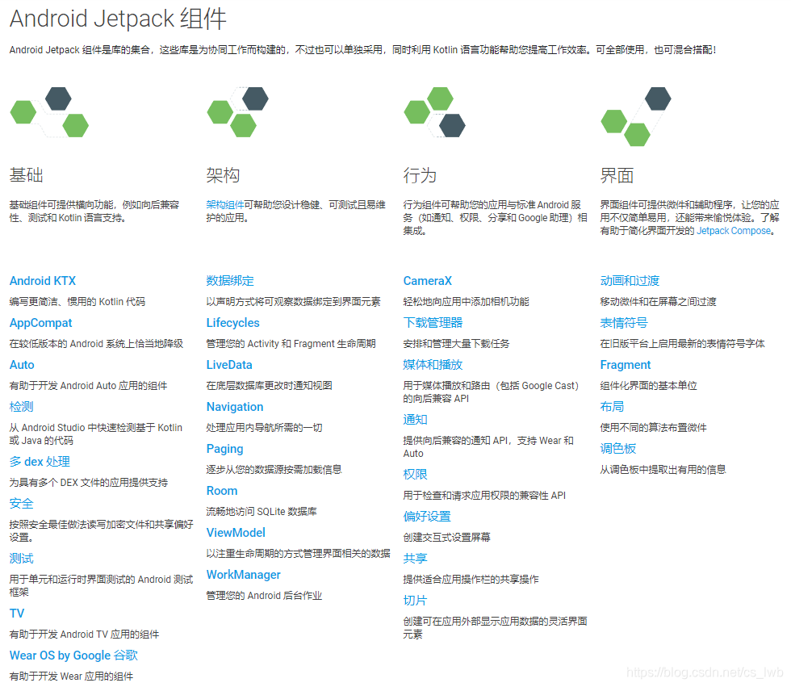This screenshot has width=791, height=687.
Task: Open Wear OS by Google 谷歌 link
Action: 73,656
